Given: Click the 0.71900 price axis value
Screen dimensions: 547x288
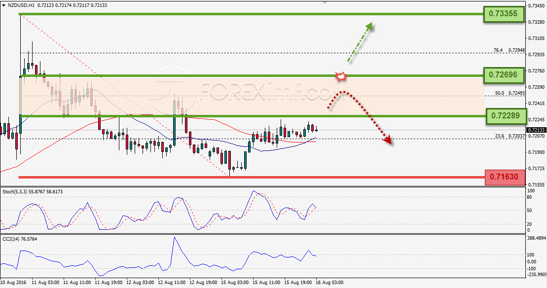Looking at the screenshot, I should (537, 152).
